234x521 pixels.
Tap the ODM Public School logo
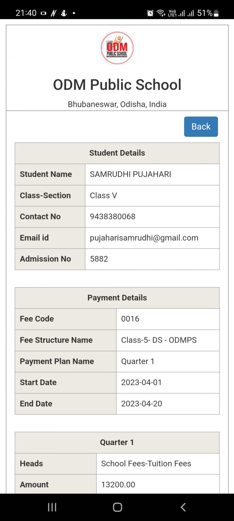click(x=117, y=48)
